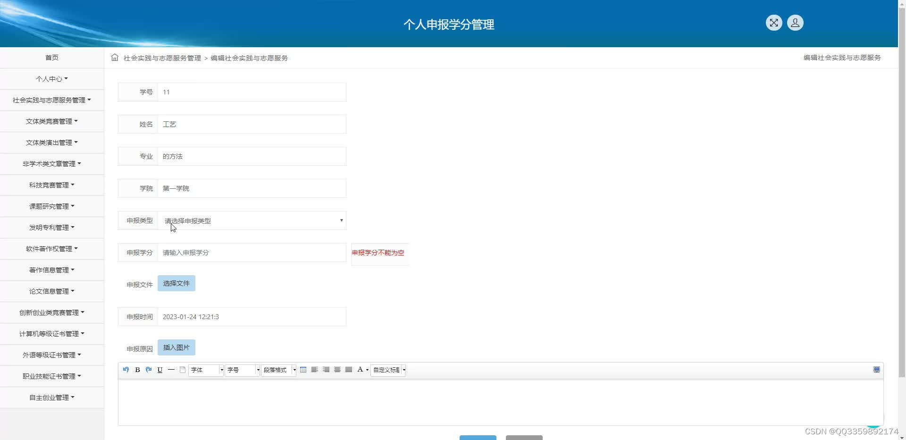Click the fullscreen toggle icon in the header

(774, 23)
